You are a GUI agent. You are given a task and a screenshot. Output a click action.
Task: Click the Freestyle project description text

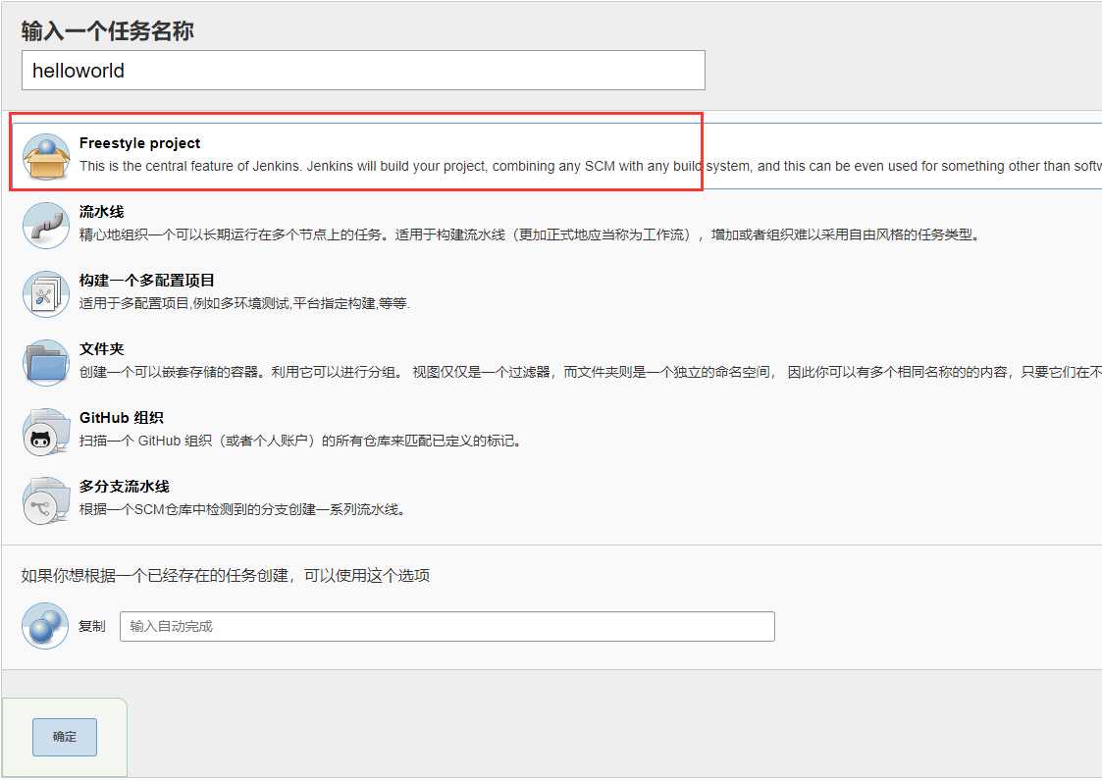[591, 167]
